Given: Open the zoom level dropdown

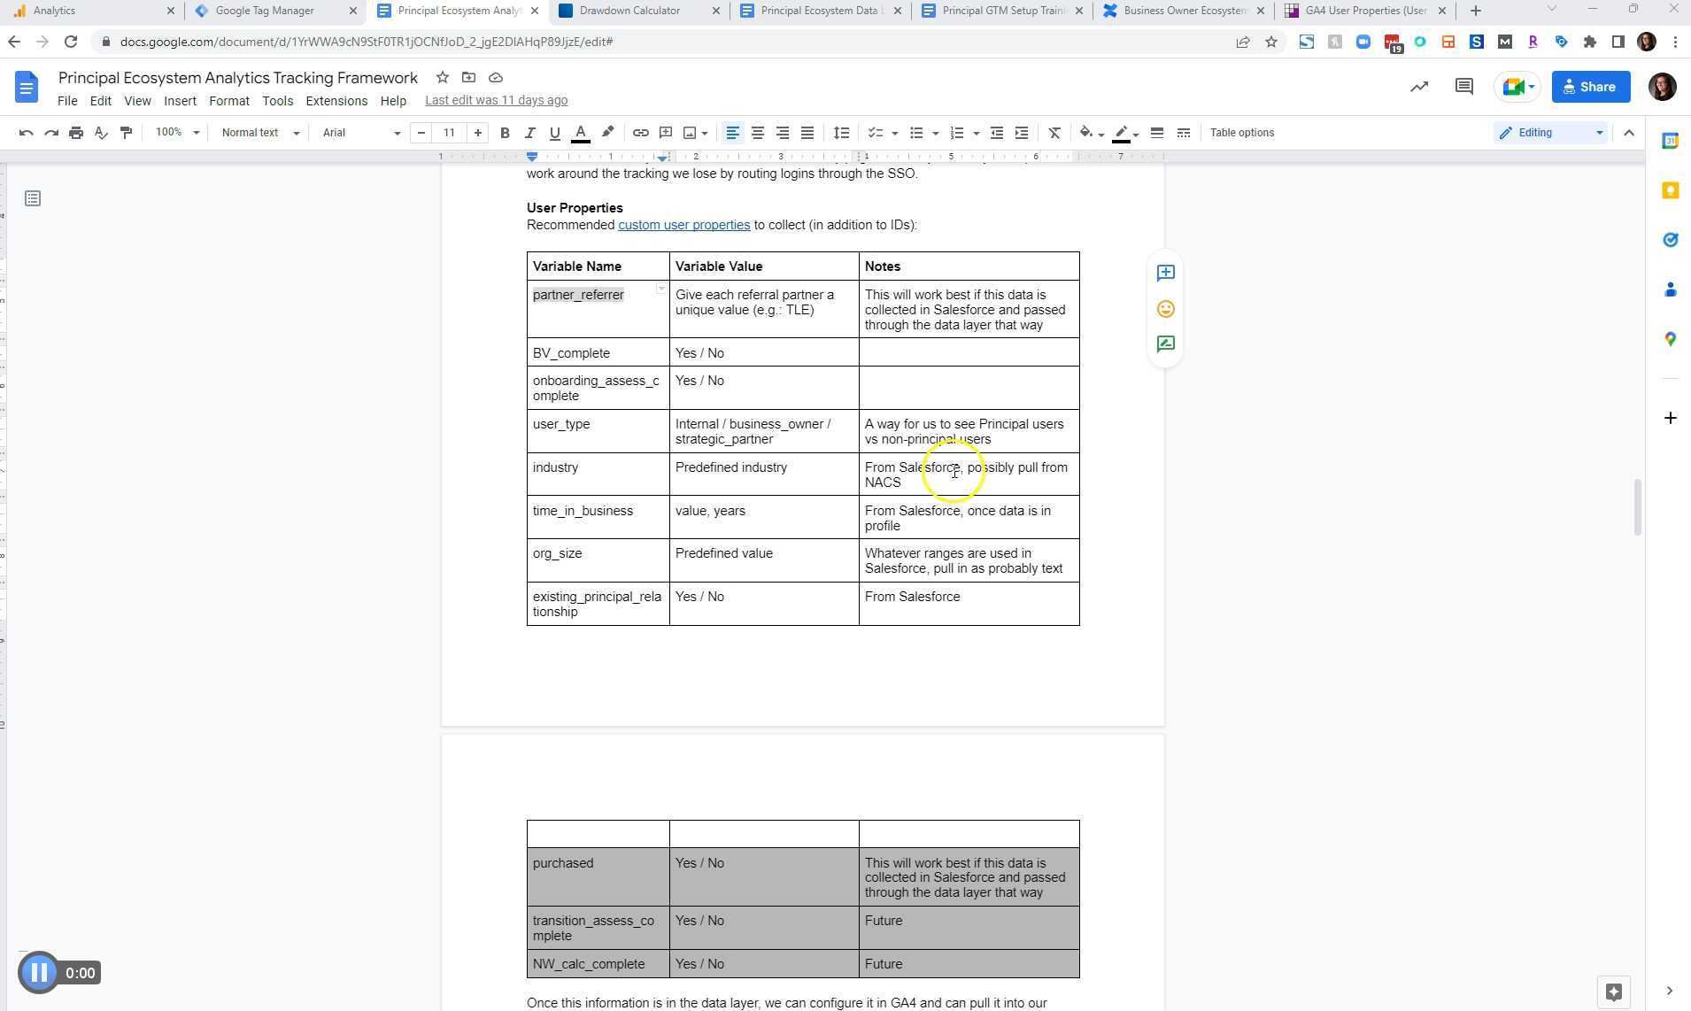Looking at the screenshot, I should (x=175, y=133).
